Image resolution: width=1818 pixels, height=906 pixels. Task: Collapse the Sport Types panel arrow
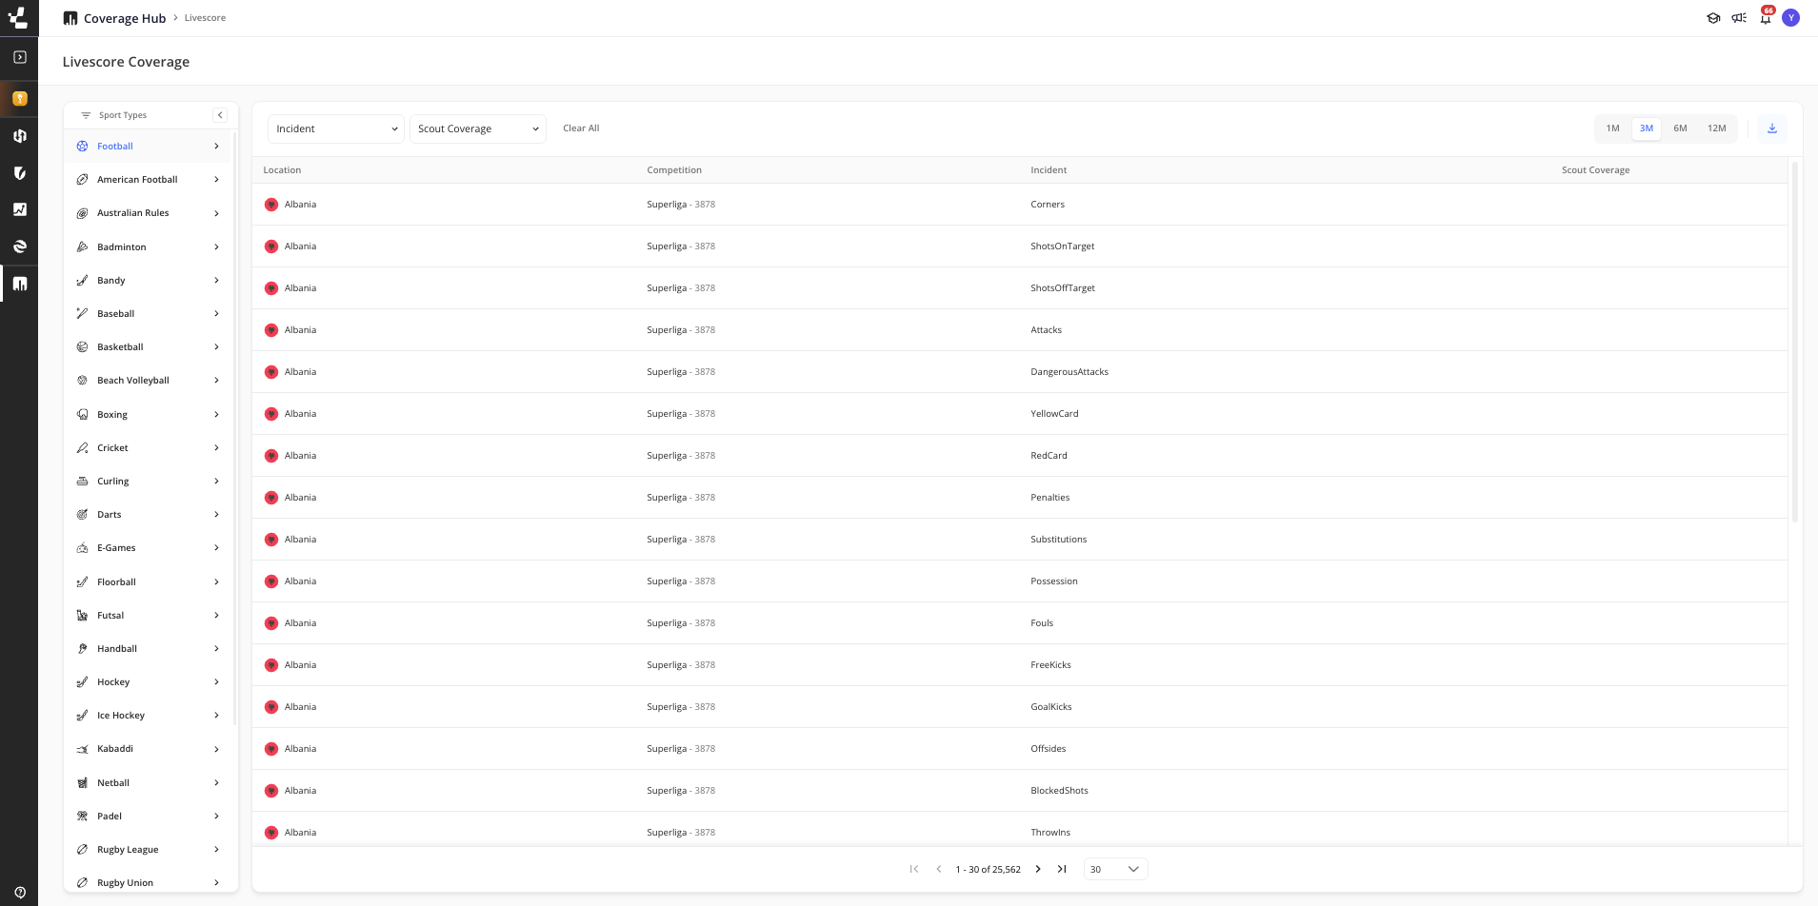[220, 115]
